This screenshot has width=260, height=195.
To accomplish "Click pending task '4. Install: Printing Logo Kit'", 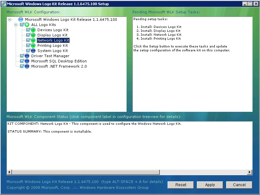I will click(x=158, y=38).
